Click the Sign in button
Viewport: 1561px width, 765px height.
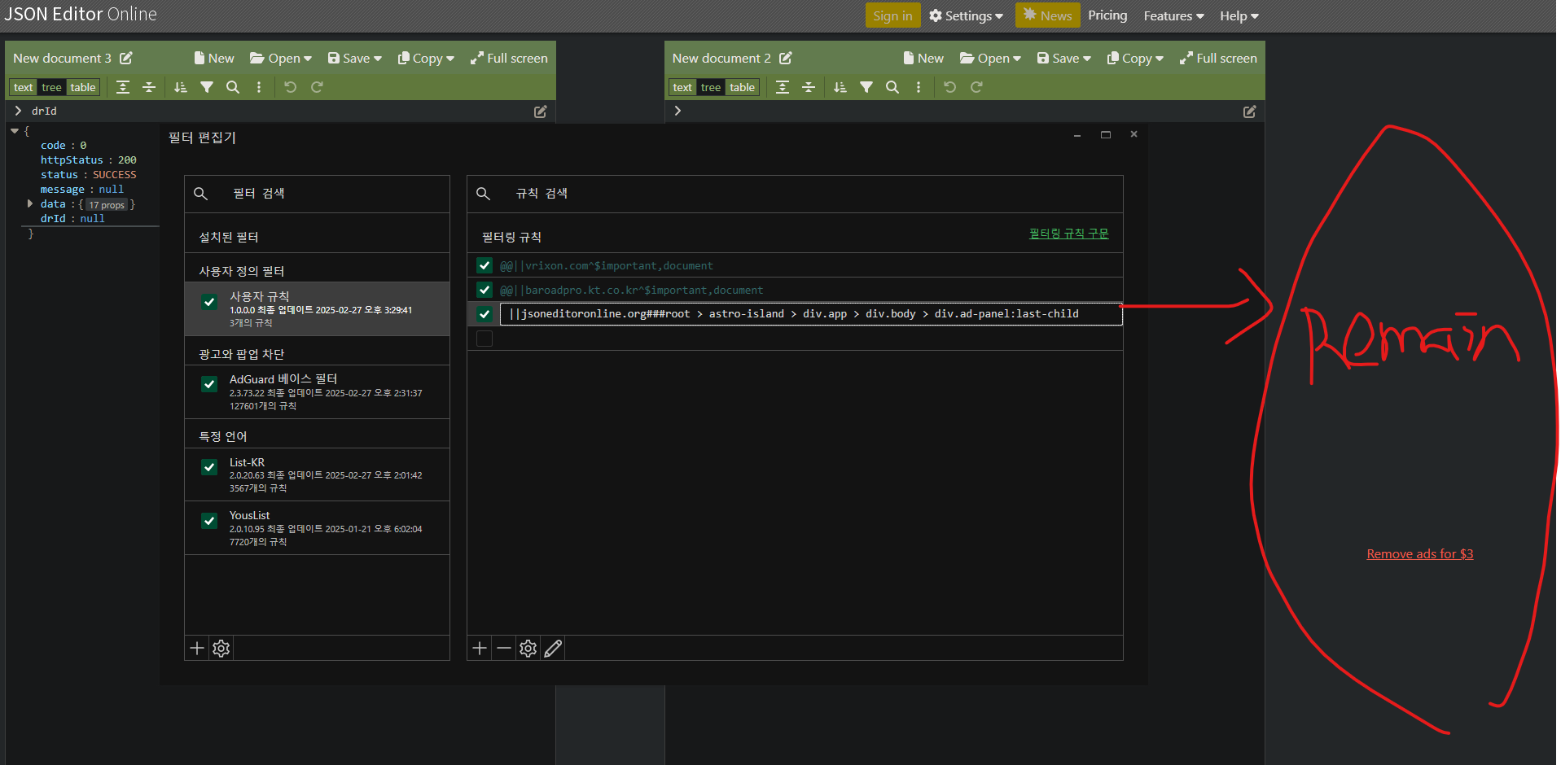click(892, 15)
